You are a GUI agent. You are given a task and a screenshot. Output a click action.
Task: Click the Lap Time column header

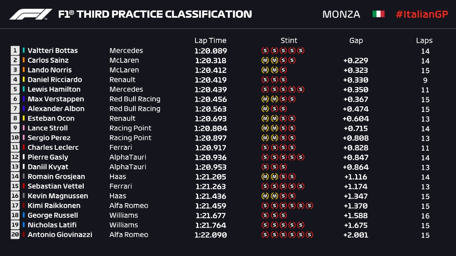tap(210, 40)
